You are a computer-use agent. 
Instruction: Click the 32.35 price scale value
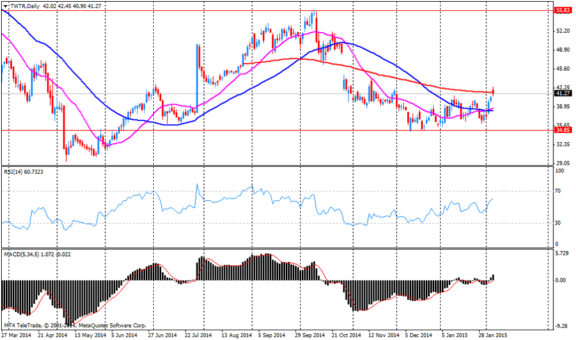563,144
